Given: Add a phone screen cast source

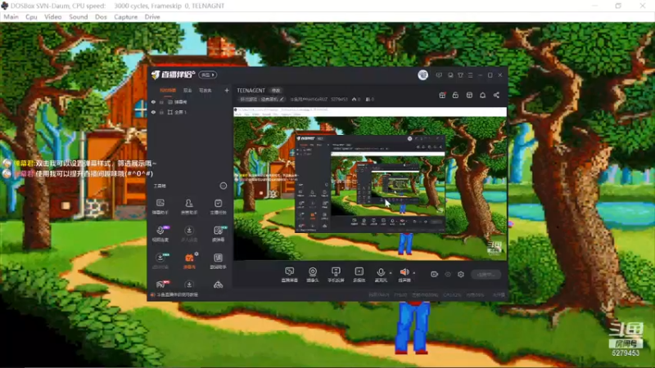Looking at the screenshot, I should [336, 275].
